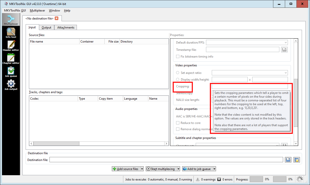
Task: Expand the Add to job queue arrow menu
Action: (x=214, y=169)
